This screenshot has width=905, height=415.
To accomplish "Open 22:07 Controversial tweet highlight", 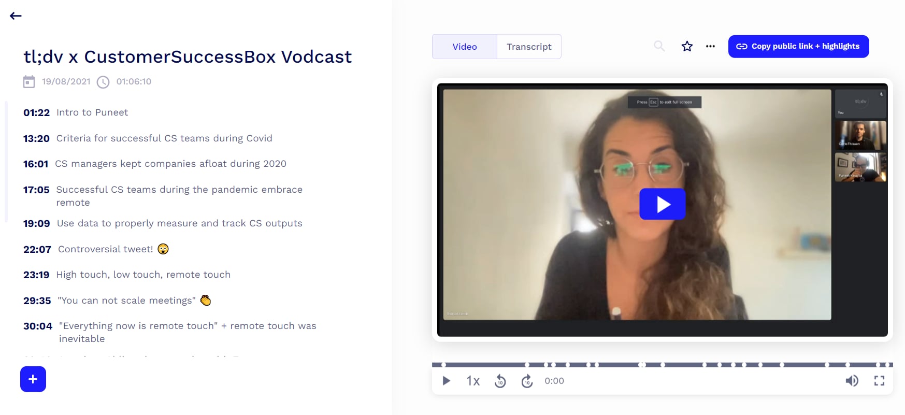I will click(96, 249).
